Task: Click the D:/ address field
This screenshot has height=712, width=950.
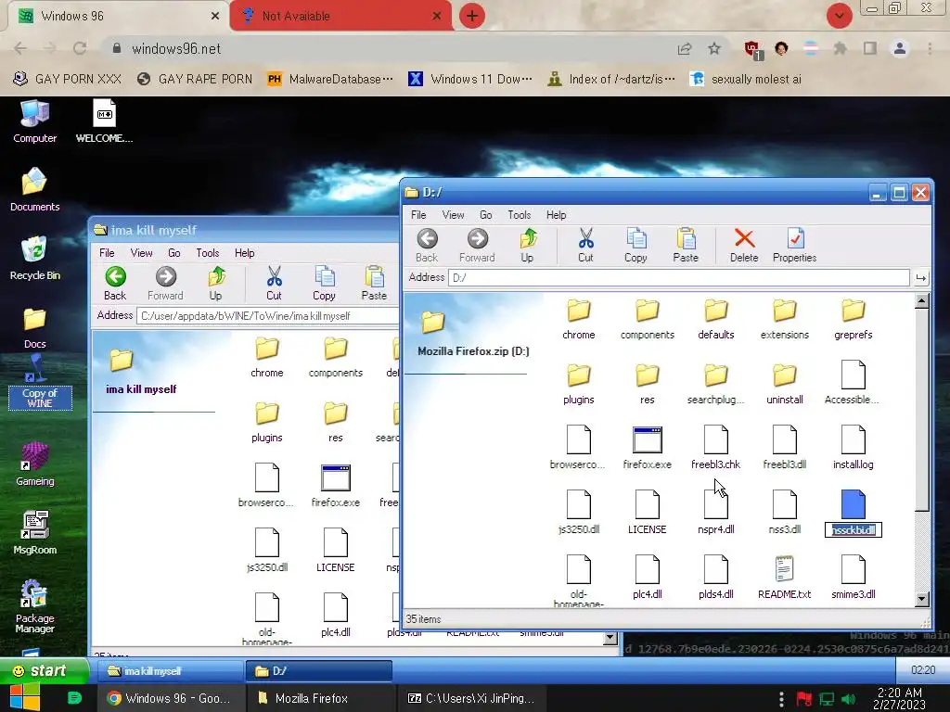Action: [678, 278]
